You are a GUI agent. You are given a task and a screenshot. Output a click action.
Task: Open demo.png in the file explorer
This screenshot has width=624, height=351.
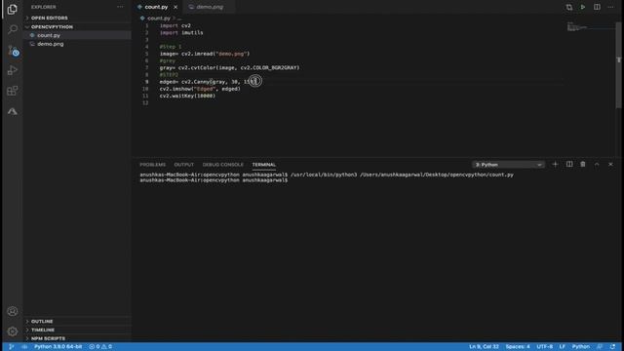tap(50, 44)
